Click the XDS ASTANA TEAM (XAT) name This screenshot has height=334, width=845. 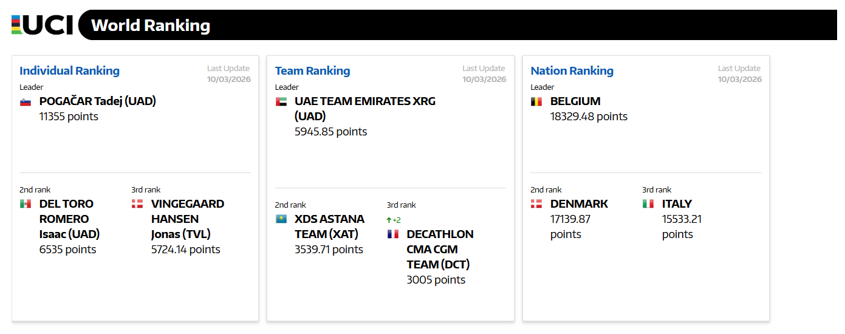coord(329,227)
